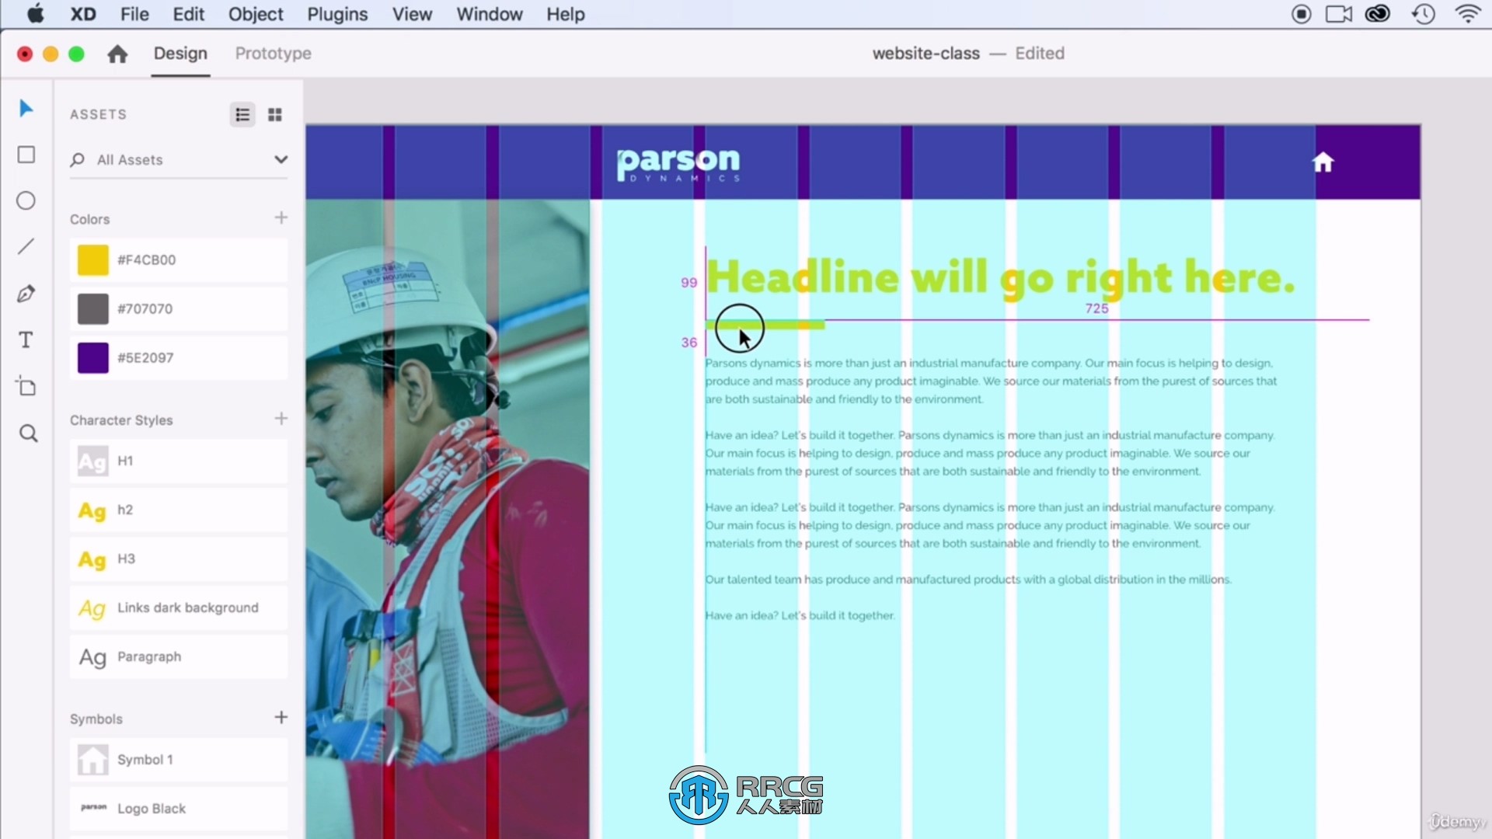Viewport: 1492px width, 839px height.
Task: Select the Select tool in toolbar
Action: click(x=28, y=109)
